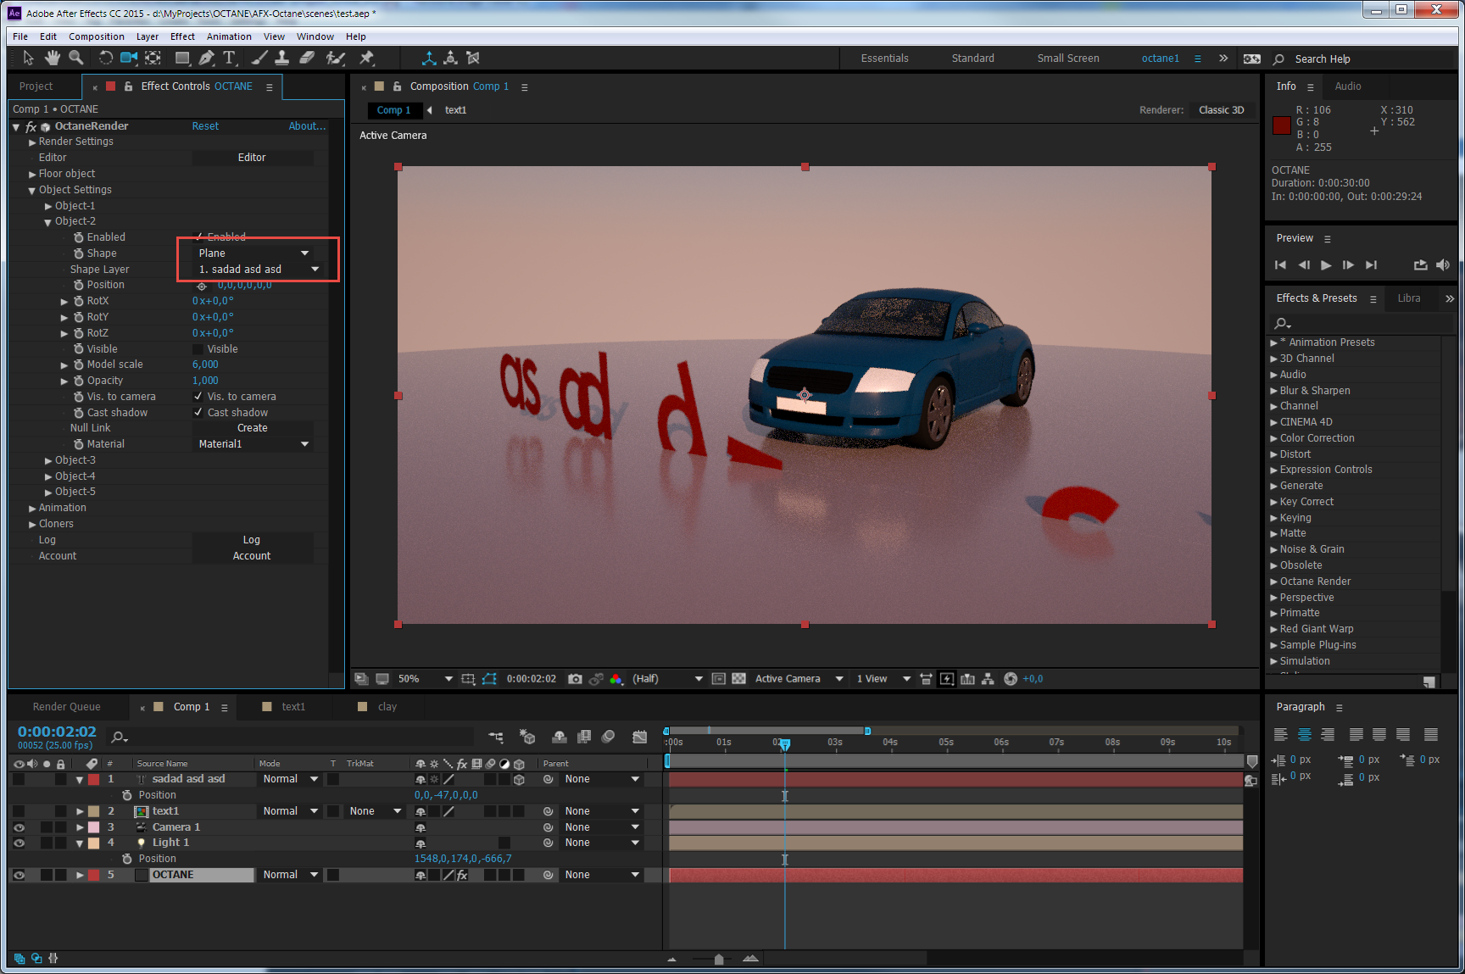Select the Puppet Pin tool

click(366, 58)
